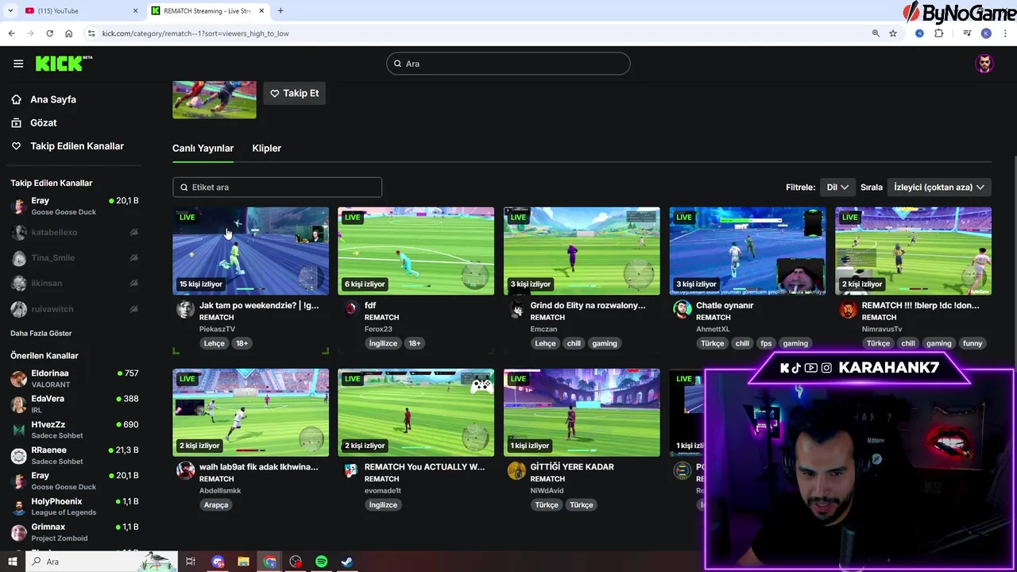Open katabellexo in followed channels
Viewport: 1017px width, 572px height.
coord(75,232)
